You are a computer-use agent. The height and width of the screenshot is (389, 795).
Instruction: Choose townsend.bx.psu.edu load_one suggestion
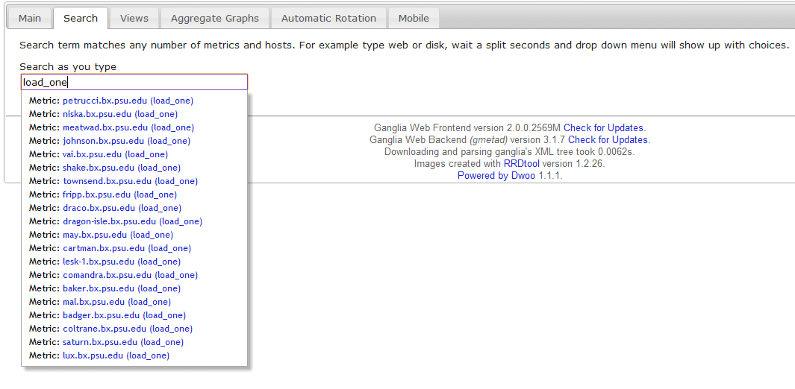[130, 181]
